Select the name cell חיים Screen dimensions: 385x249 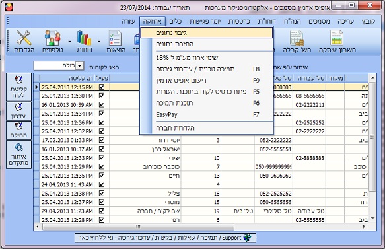[x=145, y=176]
